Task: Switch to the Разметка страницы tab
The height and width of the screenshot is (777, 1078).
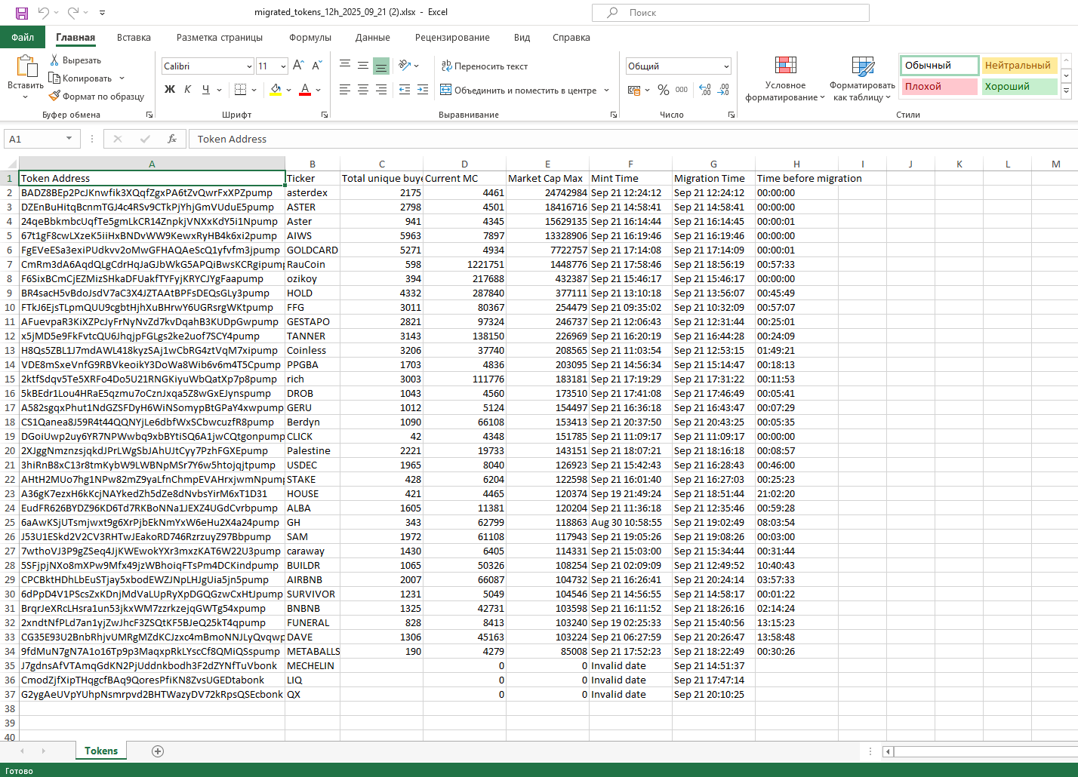Action: [220, 38]
